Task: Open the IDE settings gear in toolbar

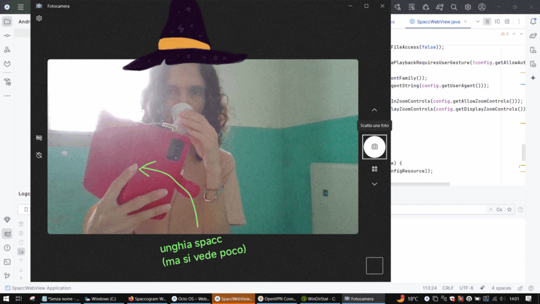Action: 467,7
